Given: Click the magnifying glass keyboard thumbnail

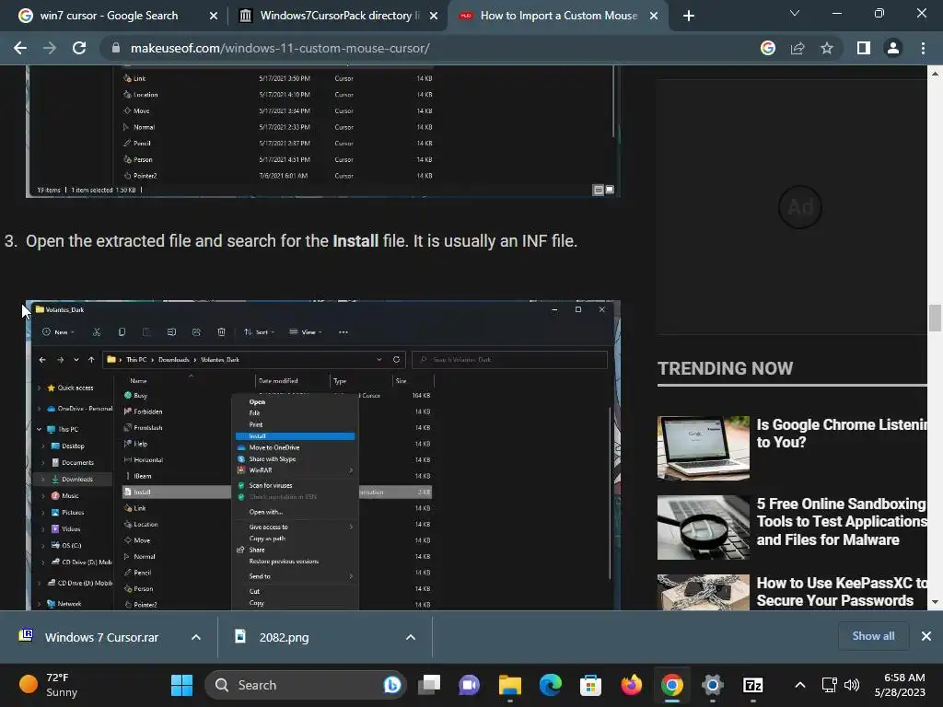Looking at the screenshot, I should point(703,527).
